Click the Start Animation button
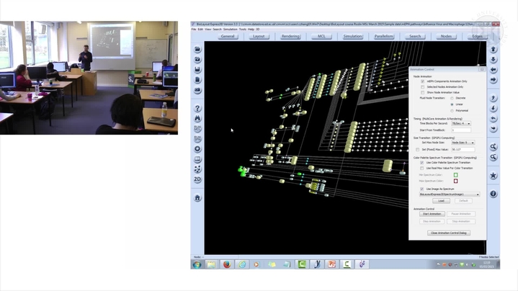This screenshot has width=518, height=291. coord(432,214)
